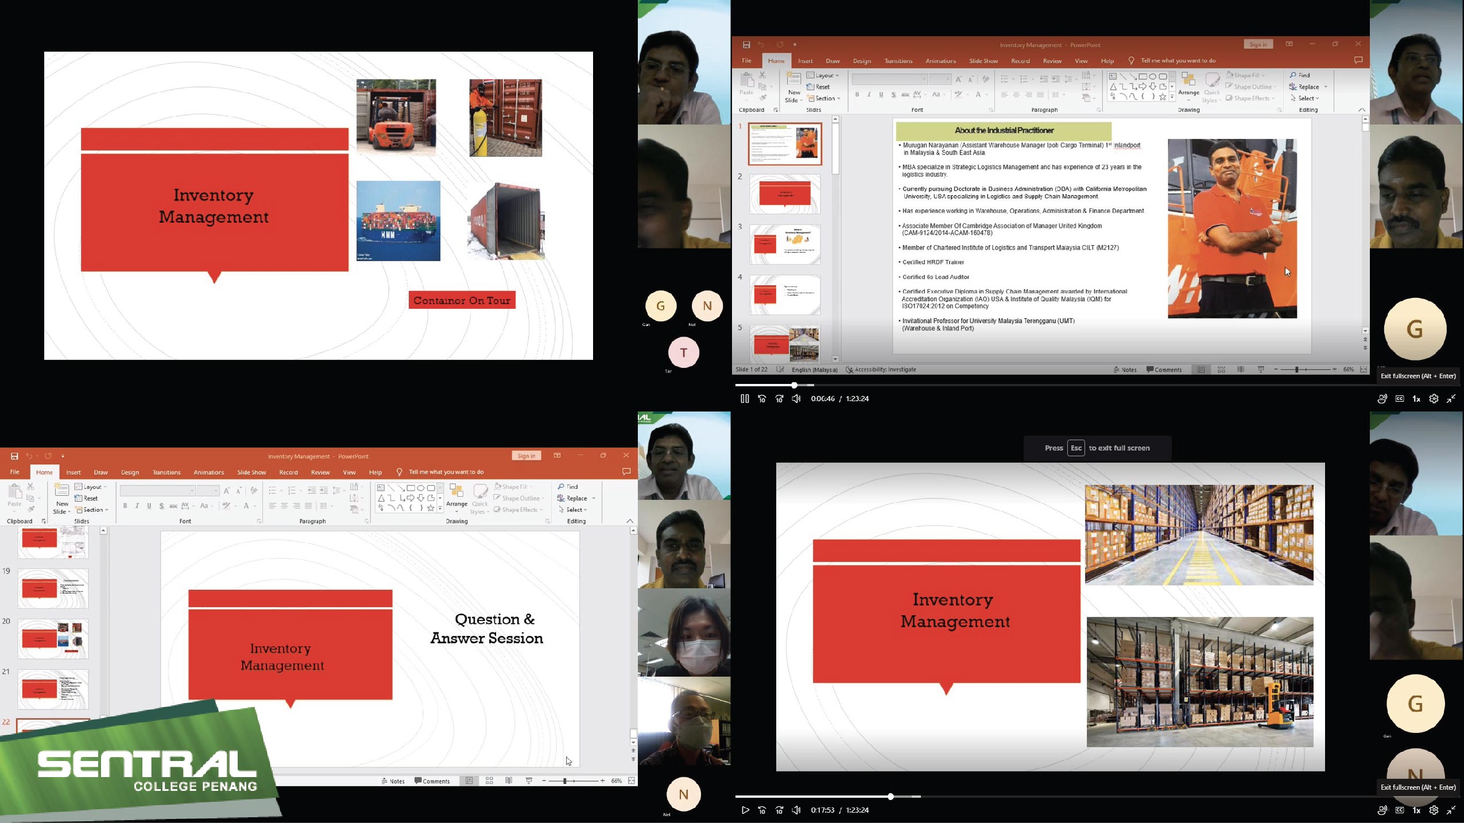The width and height of the screenshot is (1464, 823).
Task: Toggle Strikethrough in the Q&A PowerPoint ribbon
Action: tap(173, 506)
